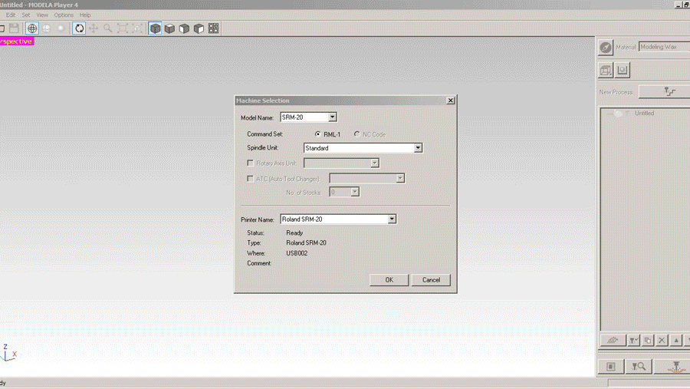
Task: Click the Material Modeling Wax combo box
Action: coord(664,47)
